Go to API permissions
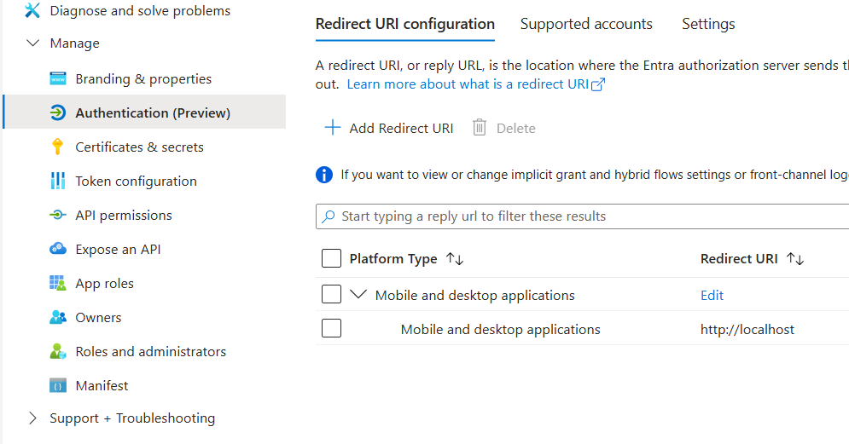The height and width of the screenshot is (444, 849). tap(124, 216)
